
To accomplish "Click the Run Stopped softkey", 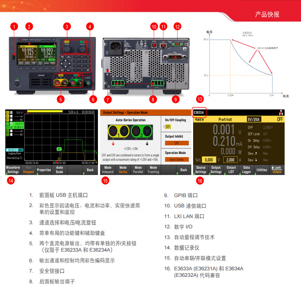I will [29, 170].
